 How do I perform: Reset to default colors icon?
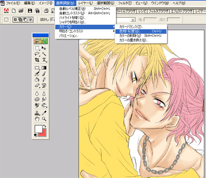tap(36, 135)
